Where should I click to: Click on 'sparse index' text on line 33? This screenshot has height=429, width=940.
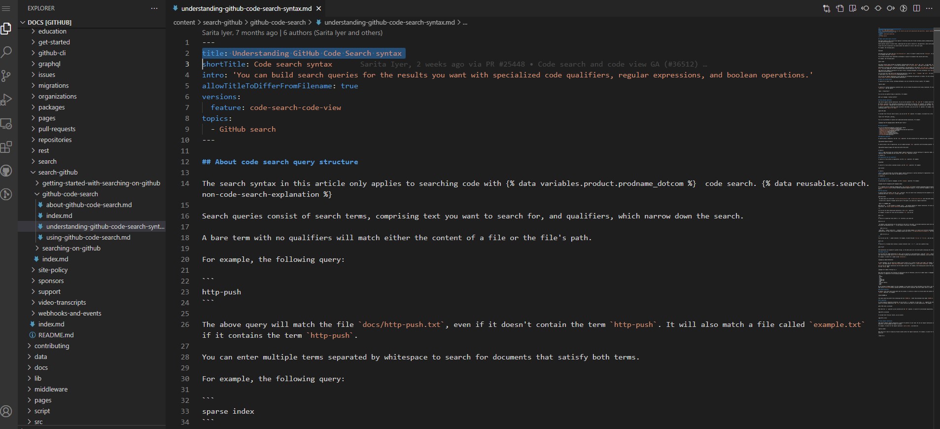pos(228,411)
